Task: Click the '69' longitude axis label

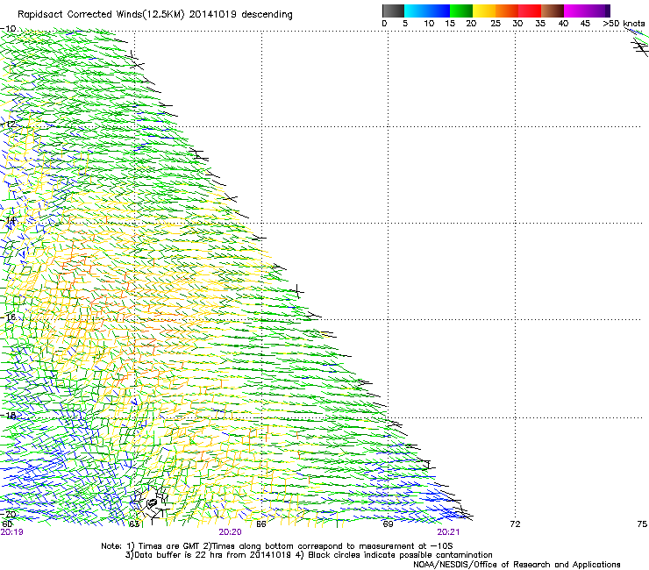Action: (388, 524)
